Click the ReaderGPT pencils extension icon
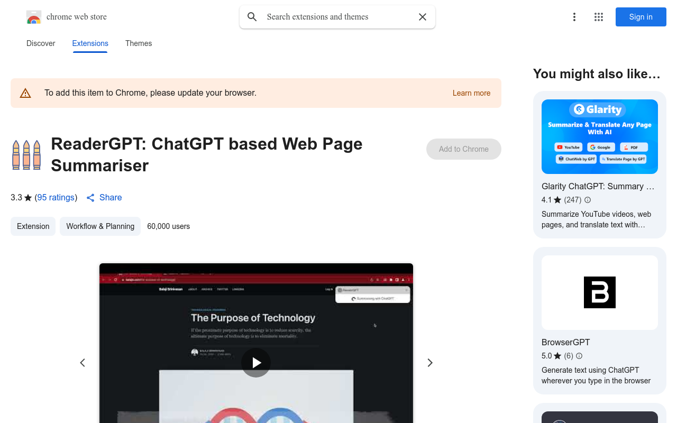 coord(26,154)
